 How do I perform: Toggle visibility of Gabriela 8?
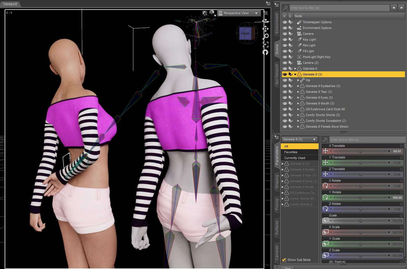(285, 68)
